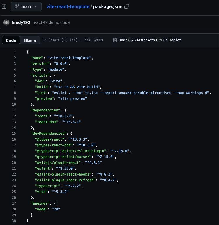Select line number 30
Screen dimensions: 219x225
[x=14, y=221]
